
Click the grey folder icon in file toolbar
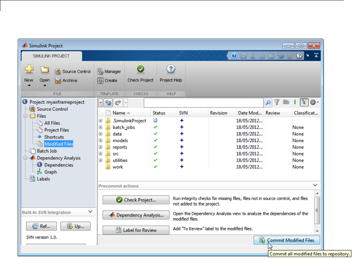point(286,102)
